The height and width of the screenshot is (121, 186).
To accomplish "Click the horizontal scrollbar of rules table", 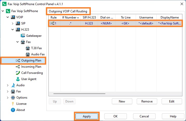I will click(79, 94).
